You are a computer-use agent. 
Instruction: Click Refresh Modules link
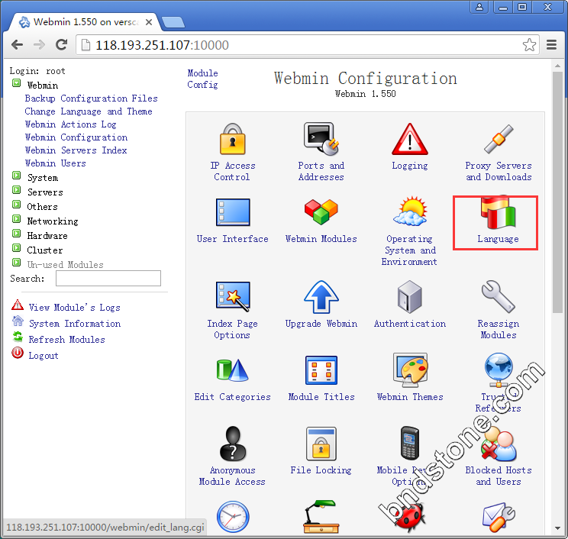coord(66,340)
